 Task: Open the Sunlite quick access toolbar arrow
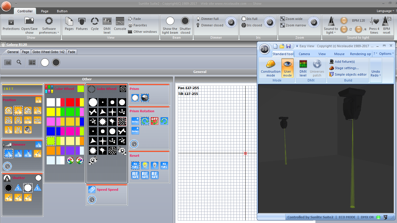coord(16,4)
